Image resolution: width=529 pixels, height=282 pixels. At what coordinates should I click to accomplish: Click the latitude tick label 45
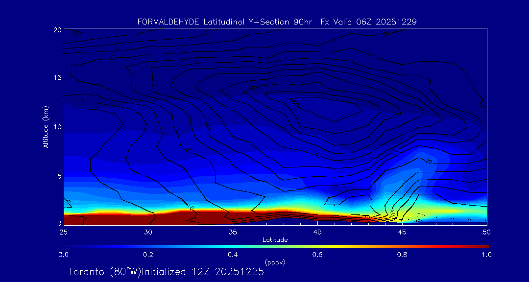(402, 232)
